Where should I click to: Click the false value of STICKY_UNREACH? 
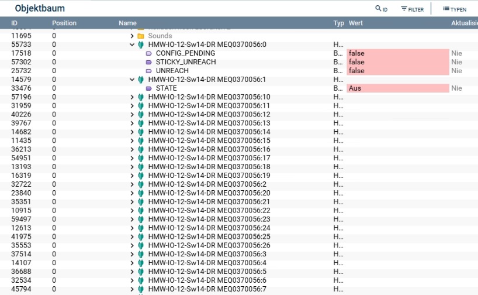point(398,62)
